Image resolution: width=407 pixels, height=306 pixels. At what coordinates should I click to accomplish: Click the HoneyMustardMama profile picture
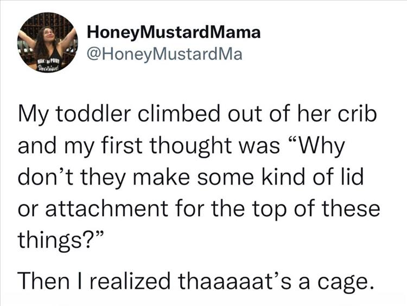coord(47,46)
